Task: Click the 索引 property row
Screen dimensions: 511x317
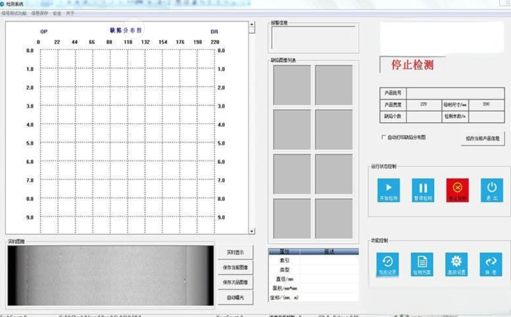Action: tap(314, 260)
